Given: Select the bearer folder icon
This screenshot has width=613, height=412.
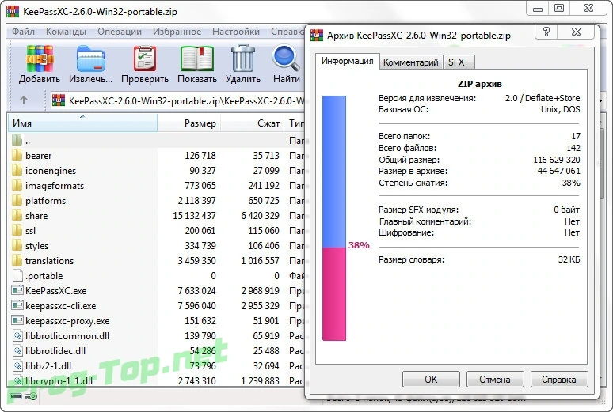Looking at the screenshot, I should pyautogui.click(x=17, y=156).
